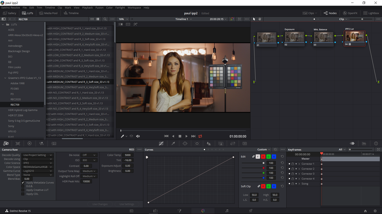The height and width of the screenshot is (214, 382).
Task: Toggle Apply Metadata Curves checkbox
Action: point(23,182)
